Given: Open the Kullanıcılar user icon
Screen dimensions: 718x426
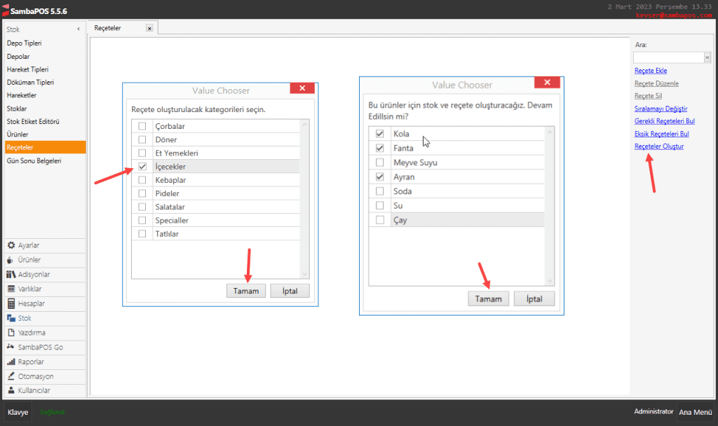Looking at the screenshot, I should pyautogui.click(x=11, y=390).
